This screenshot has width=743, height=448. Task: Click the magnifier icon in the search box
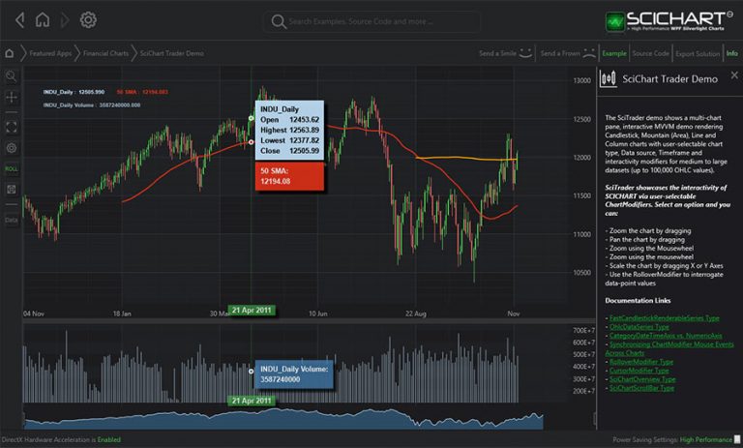coord(279,21)
